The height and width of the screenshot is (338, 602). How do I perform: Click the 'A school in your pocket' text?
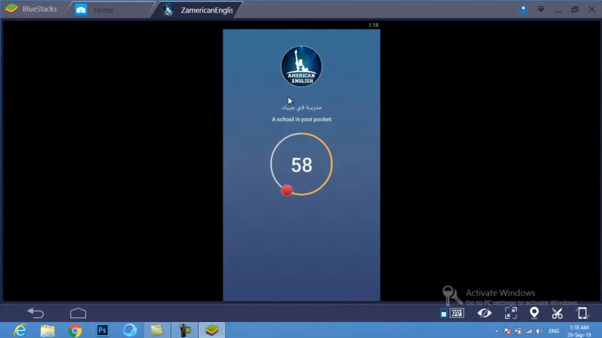301,119
